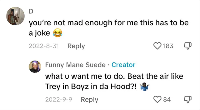Like D's comment with the heart icon
This screenshot has height=110, width=200.
[x=157, y=46]
